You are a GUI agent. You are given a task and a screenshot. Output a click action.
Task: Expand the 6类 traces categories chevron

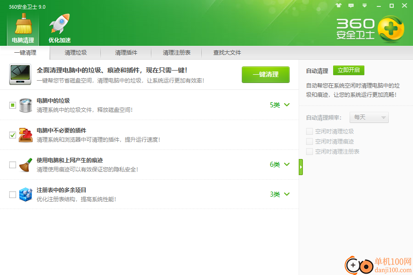click(x=287, y=164)
